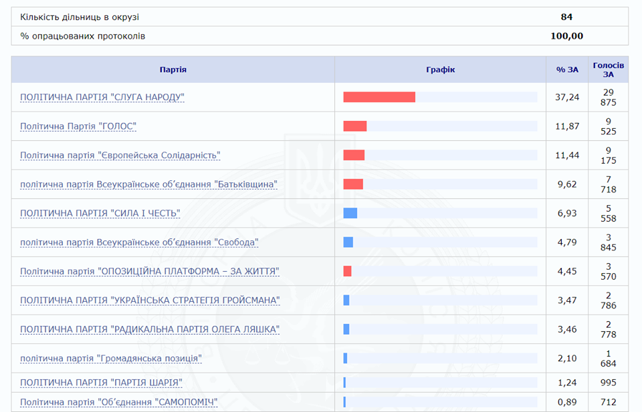
Task: Open the "ПАРТІЯ ШАРІЯ" link
Action: (x=101, y=383)
